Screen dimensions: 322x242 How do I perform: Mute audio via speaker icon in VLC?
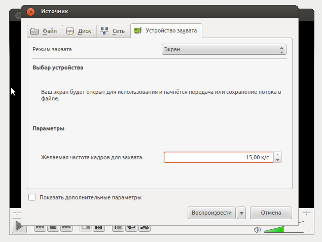(257, 230)
